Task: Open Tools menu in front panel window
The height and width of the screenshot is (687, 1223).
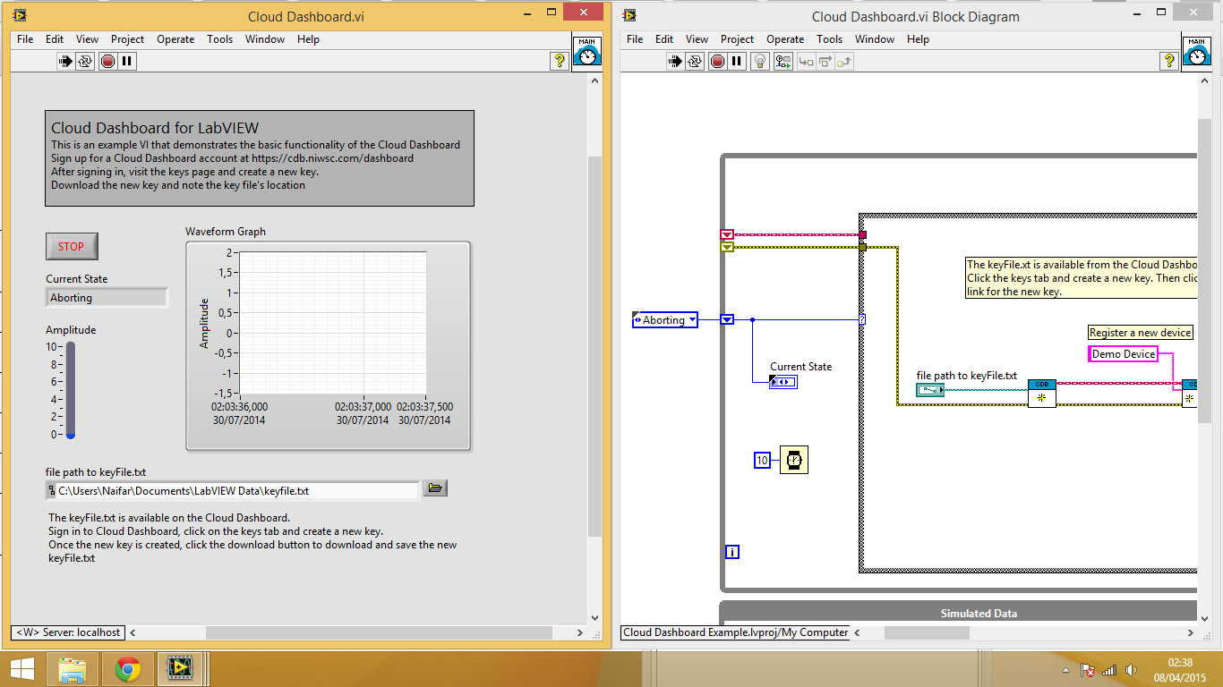Action: (219, 39)
